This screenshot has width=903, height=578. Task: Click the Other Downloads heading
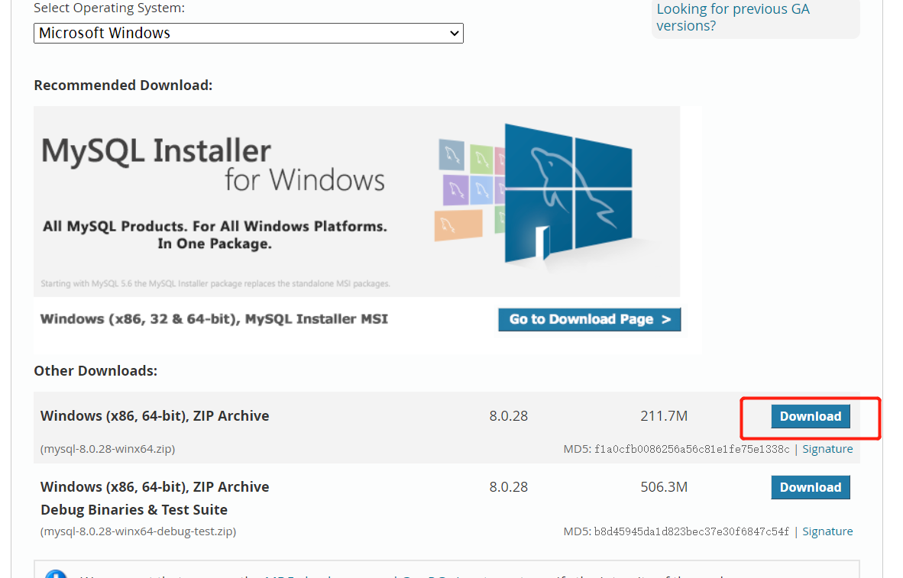click(95, 371)
